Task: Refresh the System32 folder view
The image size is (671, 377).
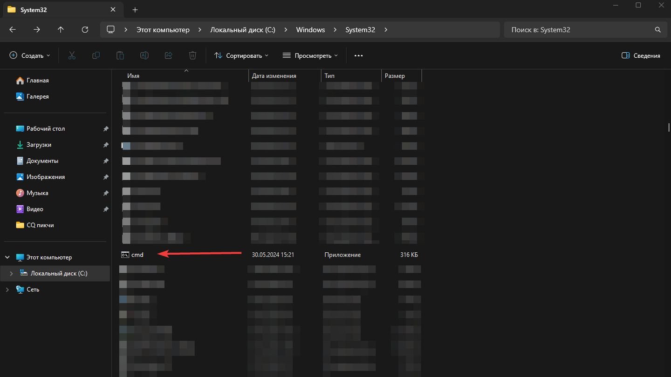Action: [x=85, y=29]
